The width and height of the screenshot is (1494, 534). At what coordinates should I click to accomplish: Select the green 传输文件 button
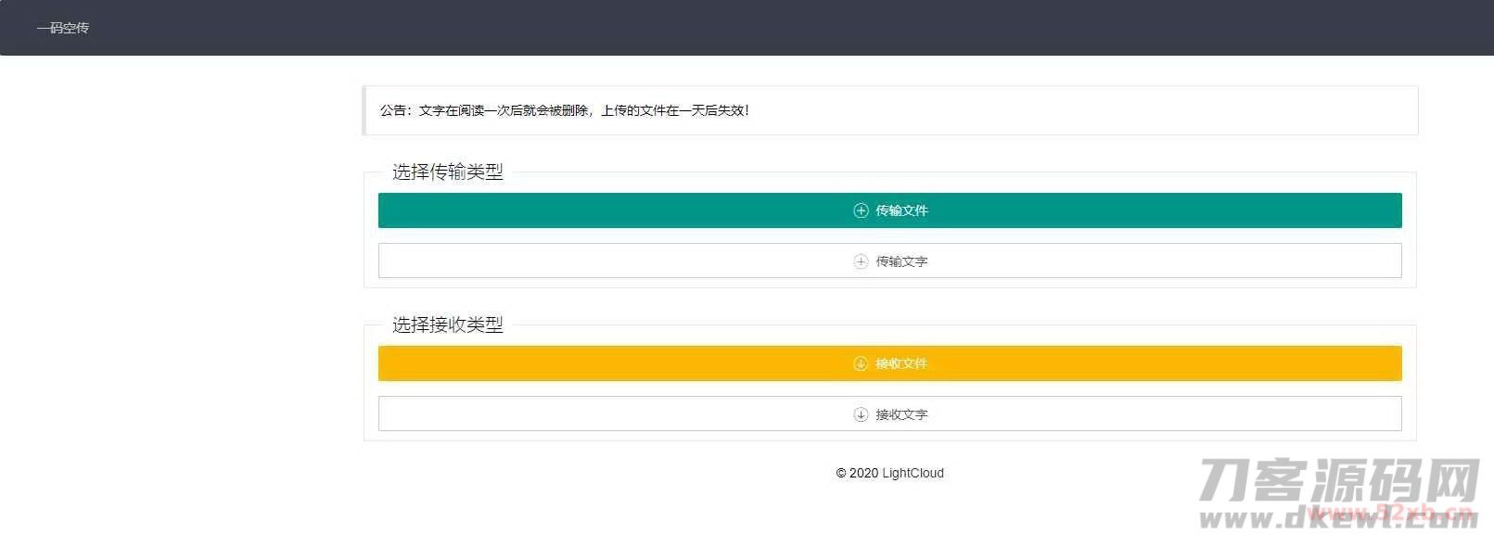[x=889, y=210]
